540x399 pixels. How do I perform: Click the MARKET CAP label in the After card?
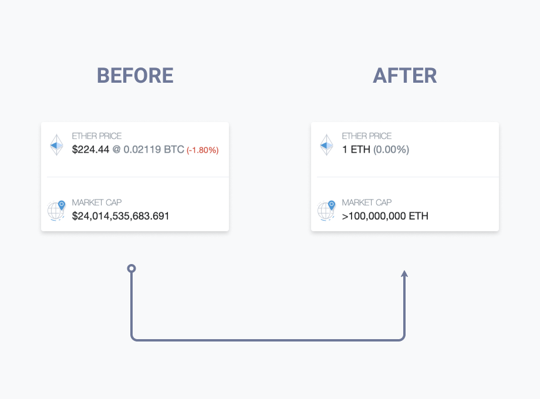367,202
